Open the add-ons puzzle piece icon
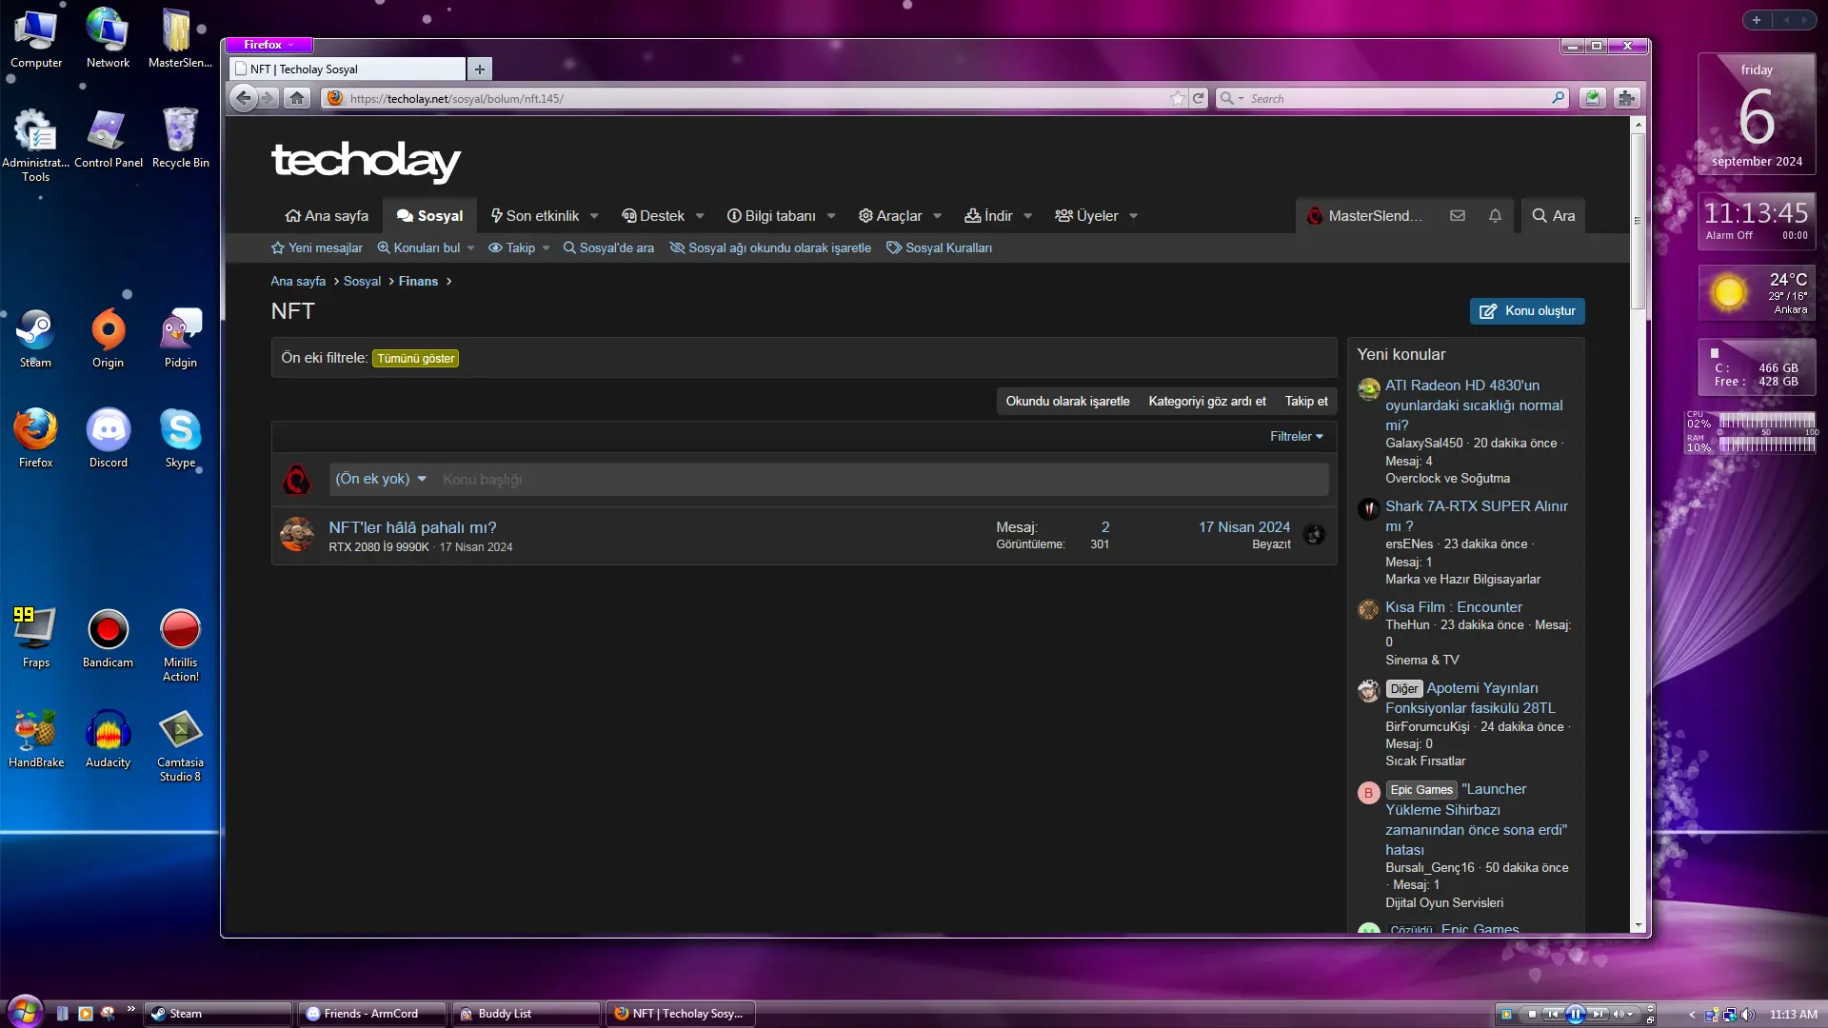Screen dimensions: 1828x1028 pyautogui.click(x=1627, y=98)
